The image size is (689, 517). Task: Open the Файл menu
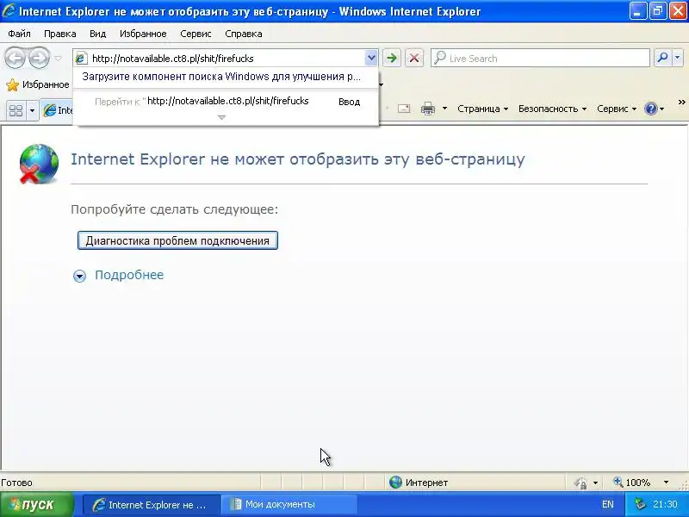pyautogui.click(x=19, y=34)
